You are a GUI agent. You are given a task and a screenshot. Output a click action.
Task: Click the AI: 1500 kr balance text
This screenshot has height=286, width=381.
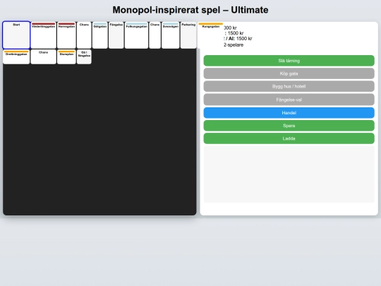pyautogui.click(x=241, y=39)
